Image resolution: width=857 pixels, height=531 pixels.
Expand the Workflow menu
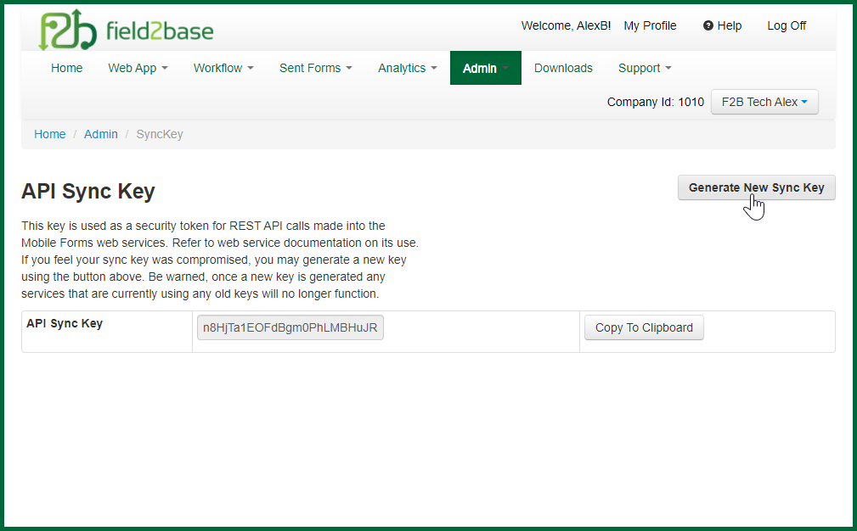coord(223,68)
